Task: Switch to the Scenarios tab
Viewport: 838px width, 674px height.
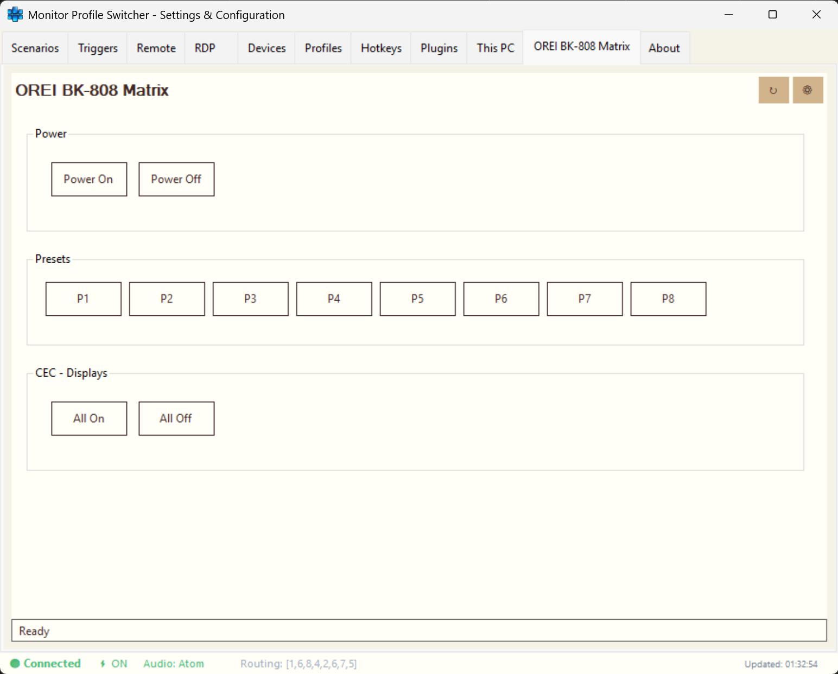Action: tap(35, 48)
